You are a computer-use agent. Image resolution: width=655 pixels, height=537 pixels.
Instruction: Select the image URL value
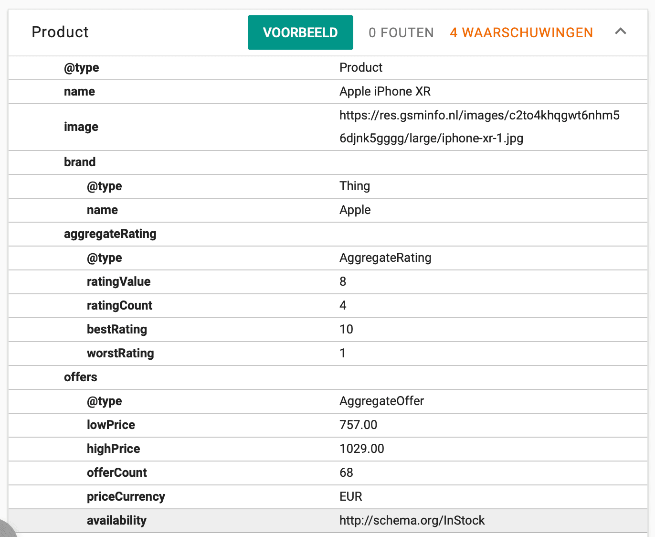479,127
